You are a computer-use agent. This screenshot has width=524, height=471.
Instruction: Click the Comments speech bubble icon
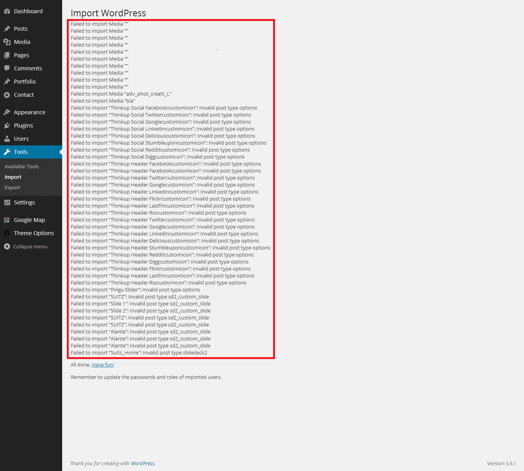[x=7, y=68]
